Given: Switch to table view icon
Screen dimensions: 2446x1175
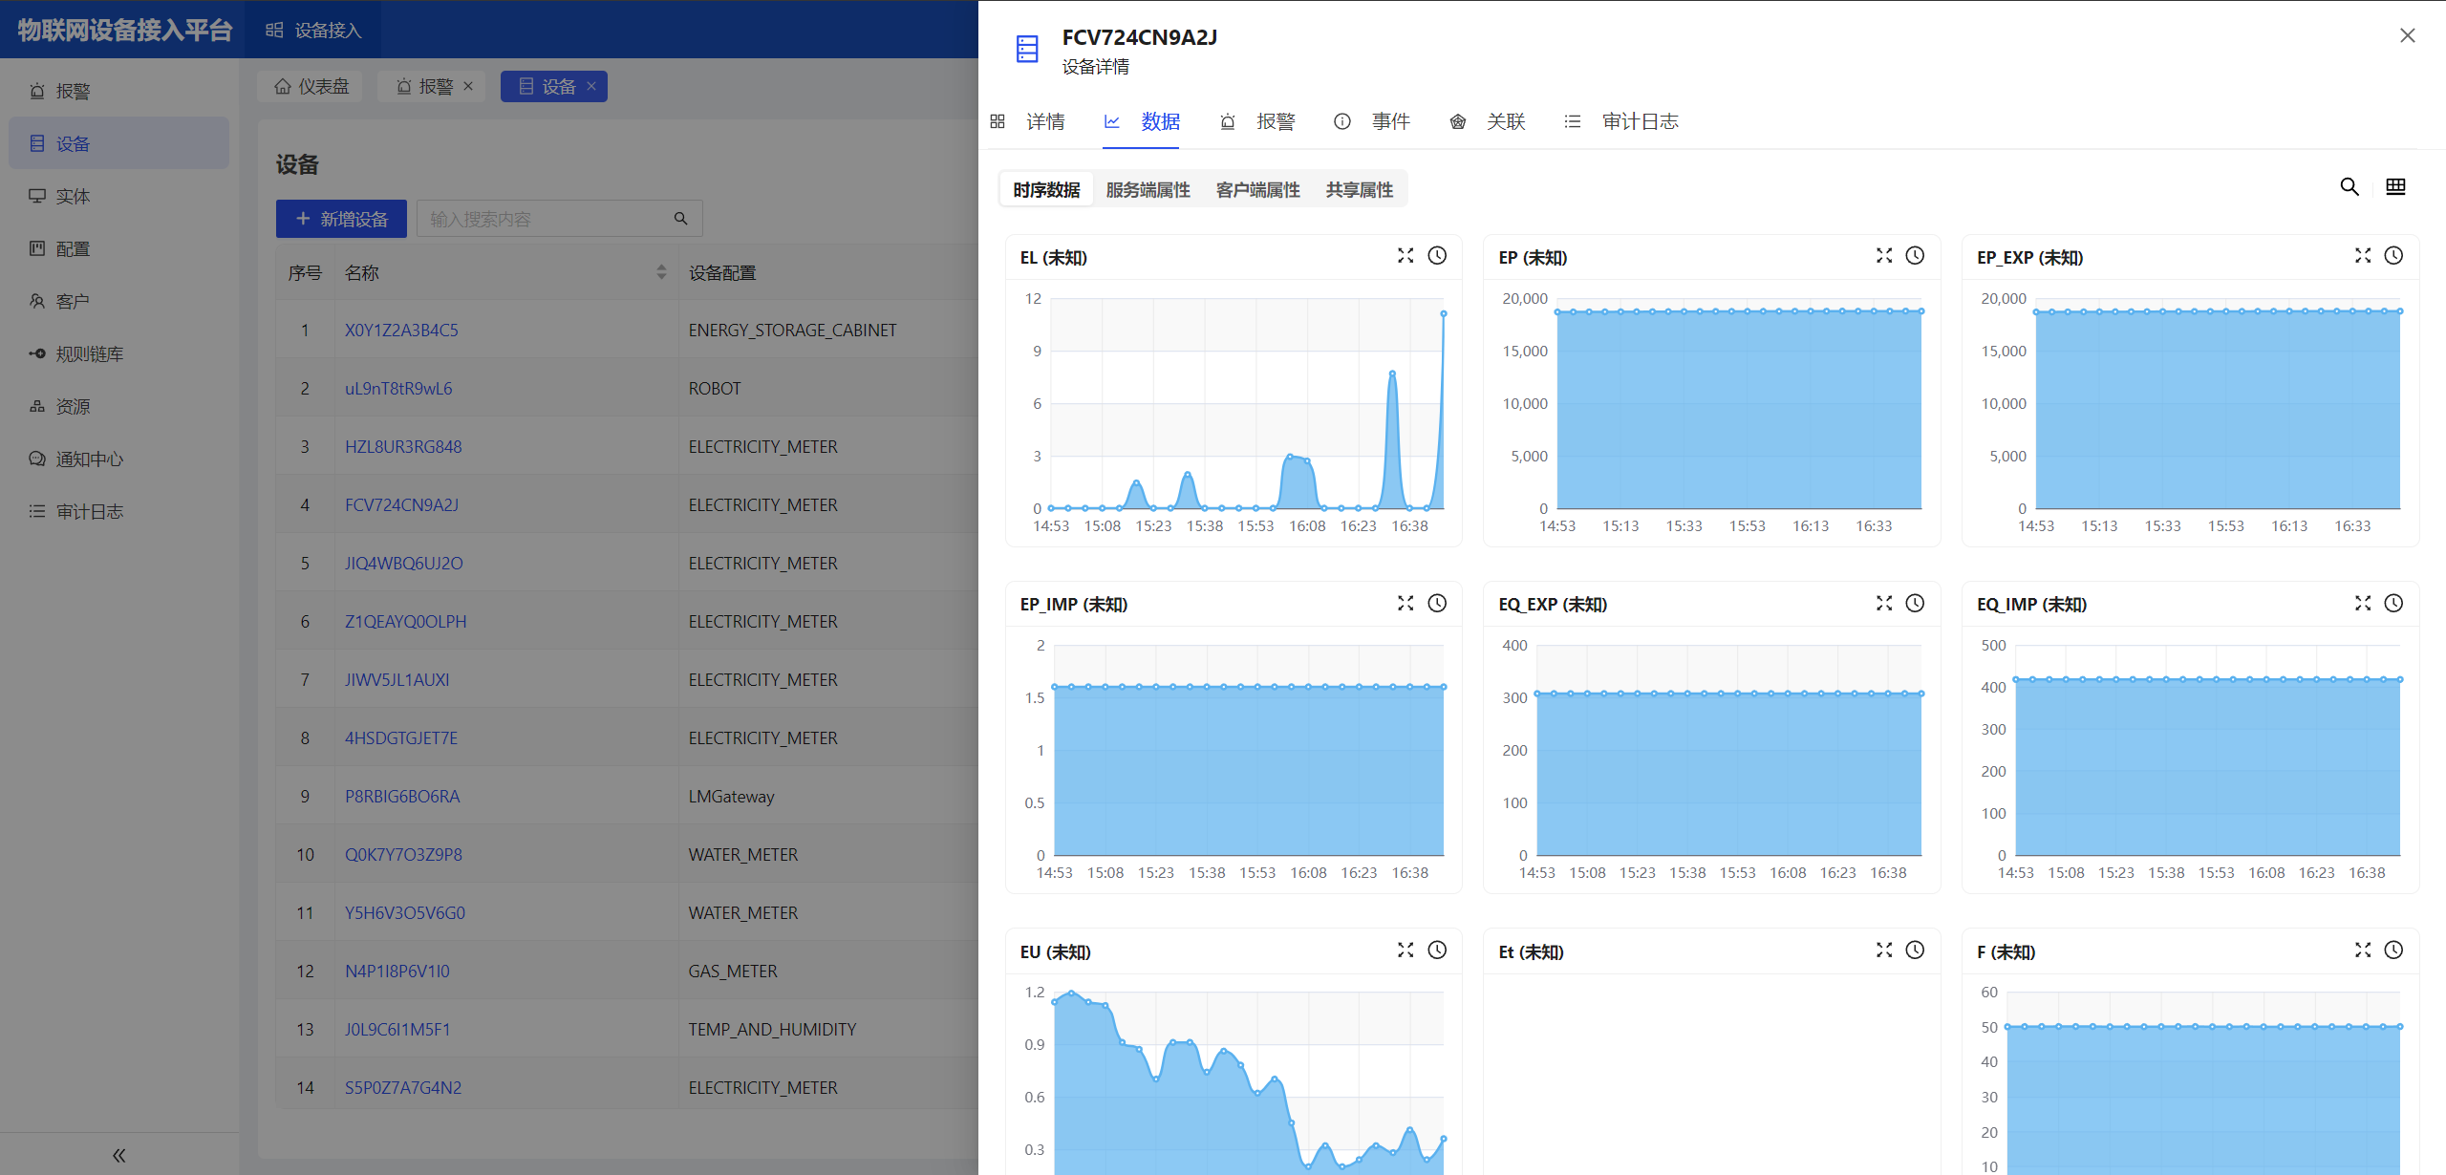Looking at the screenshot, I should click(x=2395, y=187).
